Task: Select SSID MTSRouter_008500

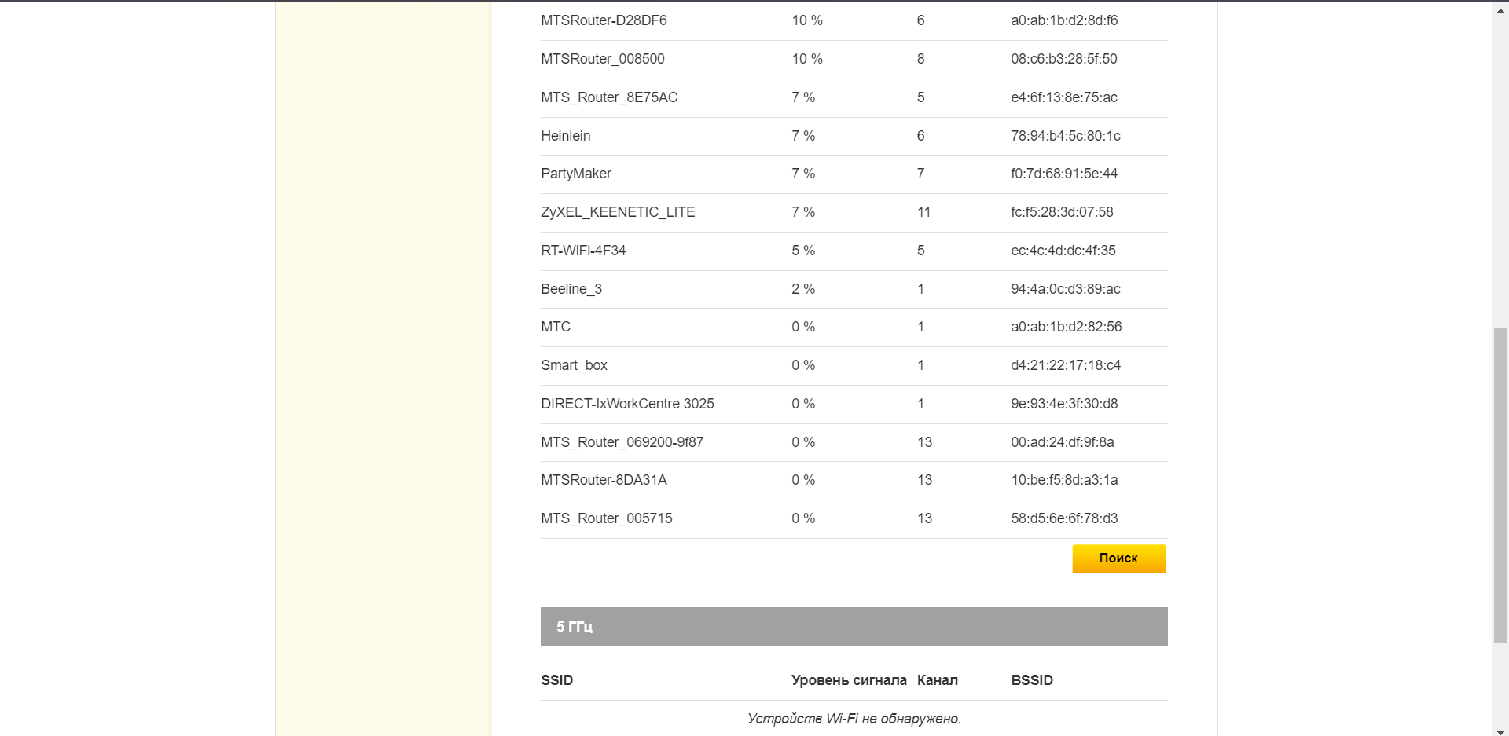Action: (603, 59)
